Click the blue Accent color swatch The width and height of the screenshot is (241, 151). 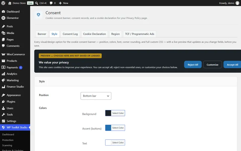108,128
